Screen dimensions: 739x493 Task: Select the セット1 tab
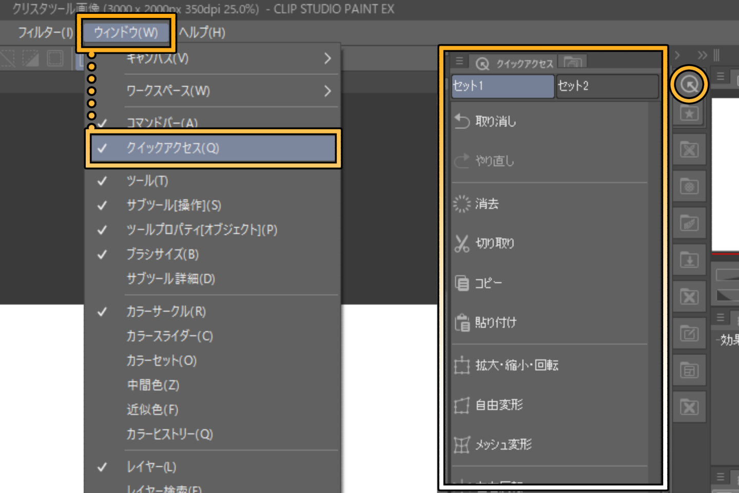tap(503, 86)
